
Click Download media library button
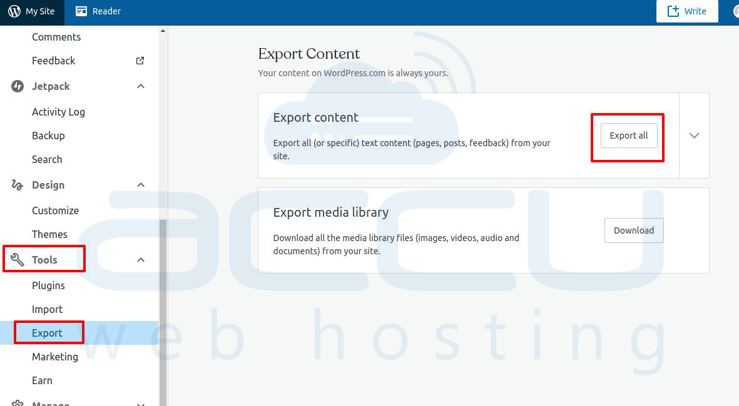pos(634,230)
